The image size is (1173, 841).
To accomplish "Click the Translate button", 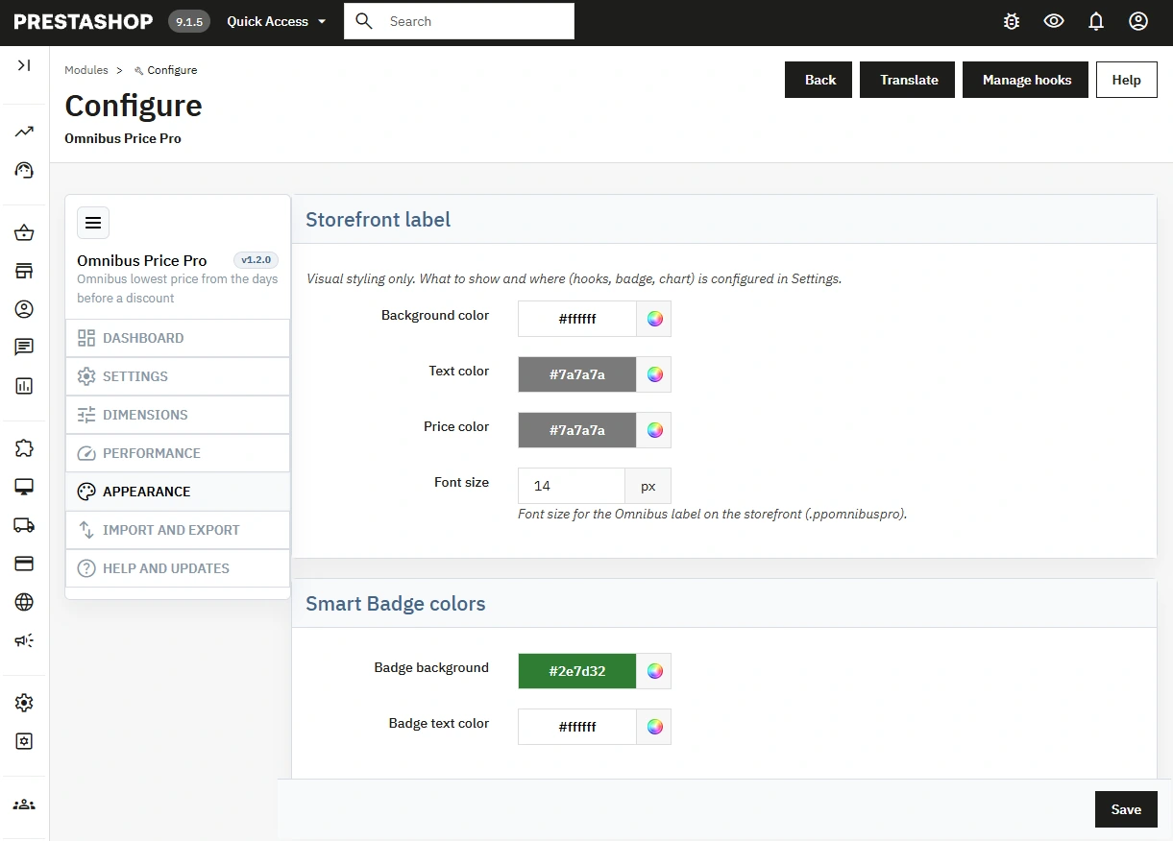I will 908,80.
